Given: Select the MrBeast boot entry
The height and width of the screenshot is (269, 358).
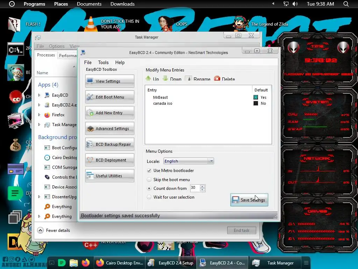Looking at the screenshot, I should [x=160, y=97].
